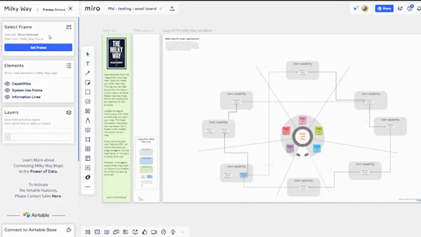
Task: Click inside the Layers name input field
Action: [x=40, y=137]
